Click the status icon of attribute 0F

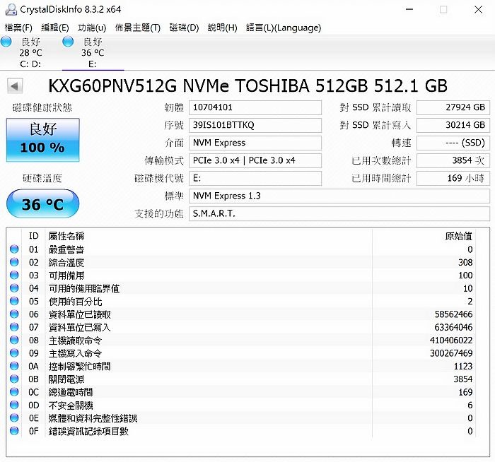click(x=14, y=430)
